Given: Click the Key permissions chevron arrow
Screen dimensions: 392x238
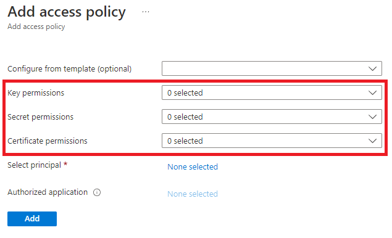Looking at the screenshot, I should 372,92.
